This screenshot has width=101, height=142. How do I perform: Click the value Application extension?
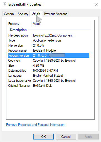click(x=47, y=40)
